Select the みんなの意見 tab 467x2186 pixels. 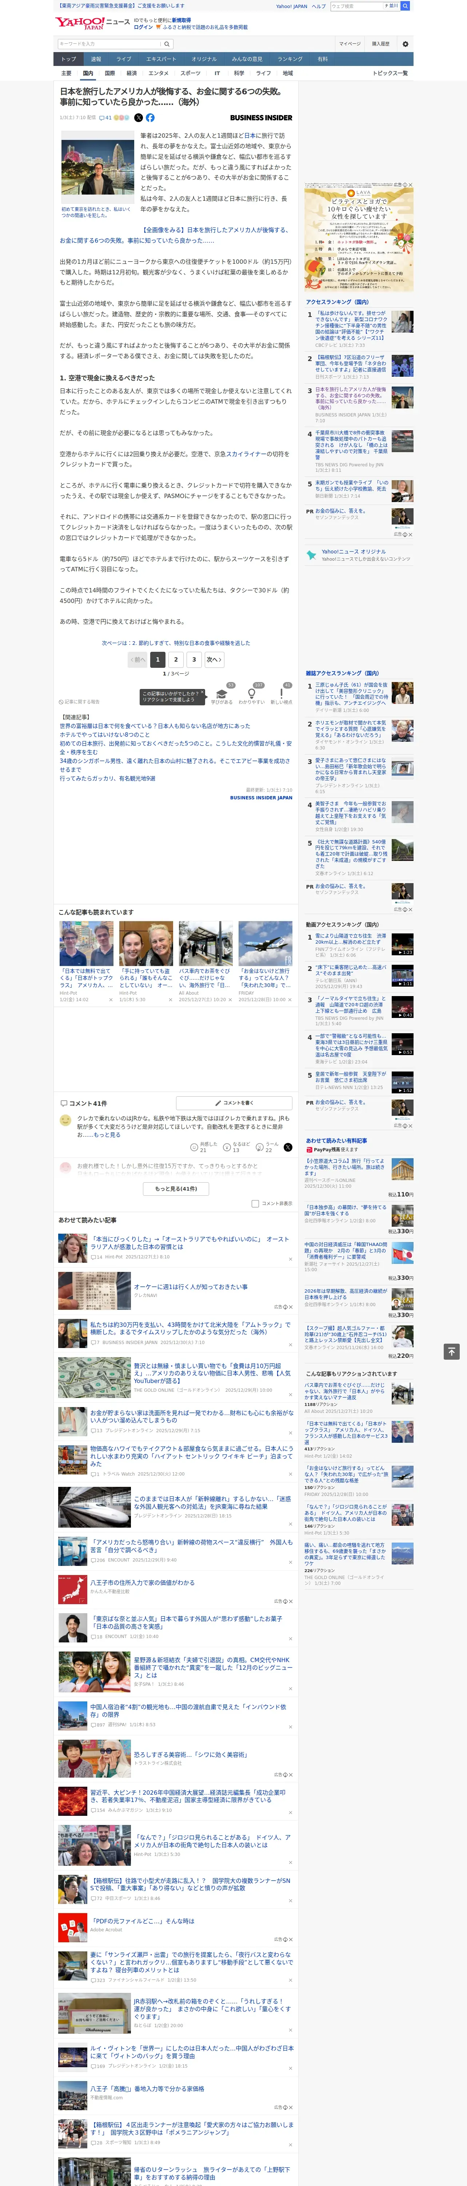[247, 59]
